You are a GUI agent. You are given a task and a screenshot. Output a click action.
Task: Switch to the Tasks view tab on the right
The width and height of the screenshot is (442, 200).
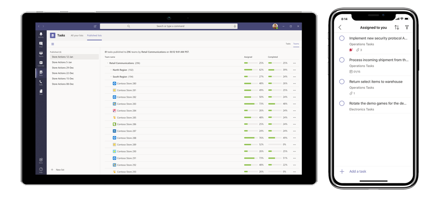pyautogui.click(x=288, y=44)
